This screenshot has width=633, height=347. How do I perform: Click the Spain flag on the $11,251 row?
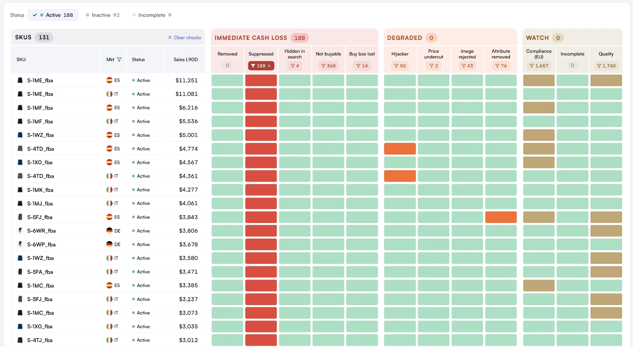[x=109, y=80]
